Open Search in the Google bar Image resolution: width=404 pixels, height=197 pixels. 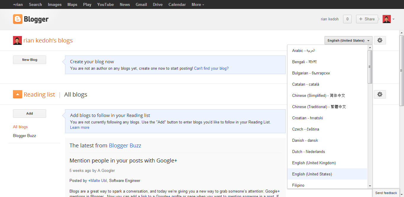coord(35,4)
